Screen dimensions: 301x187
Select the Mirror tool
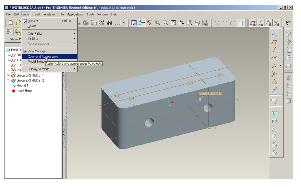click(x=288, y=78)
